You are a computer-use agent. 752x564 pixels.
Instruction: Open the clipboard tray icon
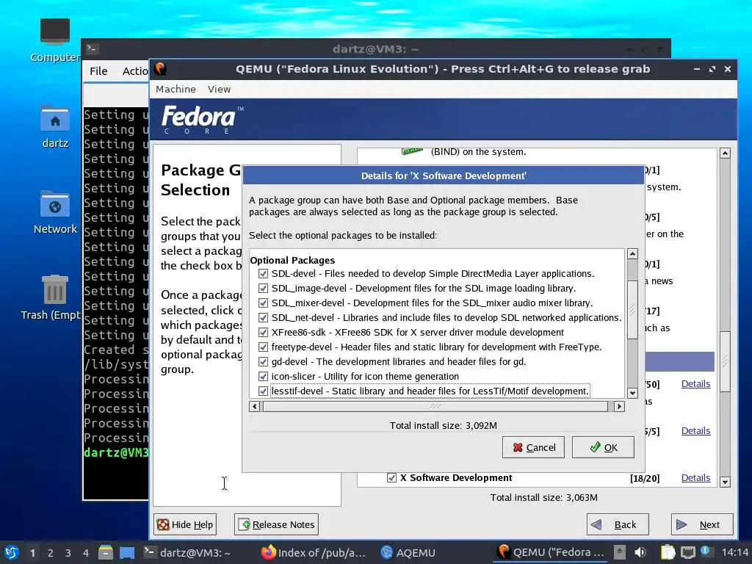[x=668, y=552]
